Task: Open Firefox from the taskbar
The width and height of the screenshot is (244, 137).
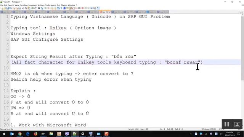Action: coord(35,134)
